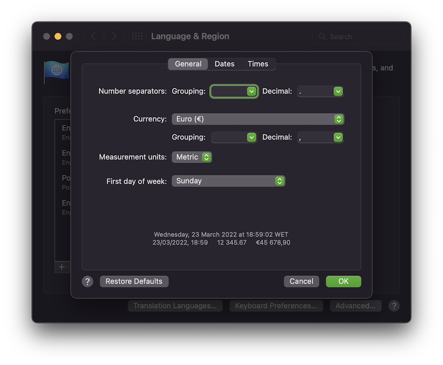The image size is (443, 365).
Task: Expand the currency Grouping separator dropdown
Action: (x=234, y=137)
